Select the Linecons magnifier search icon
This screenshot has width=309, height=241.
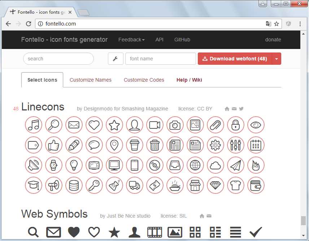54,125
